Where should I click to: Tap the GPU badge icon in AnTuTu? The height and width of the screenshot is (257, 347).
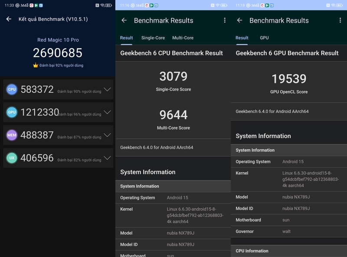[12, 112]
